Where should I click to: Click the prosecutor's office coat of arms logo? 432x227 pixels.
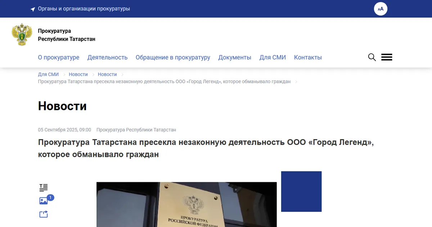click(x=22, y=35)
